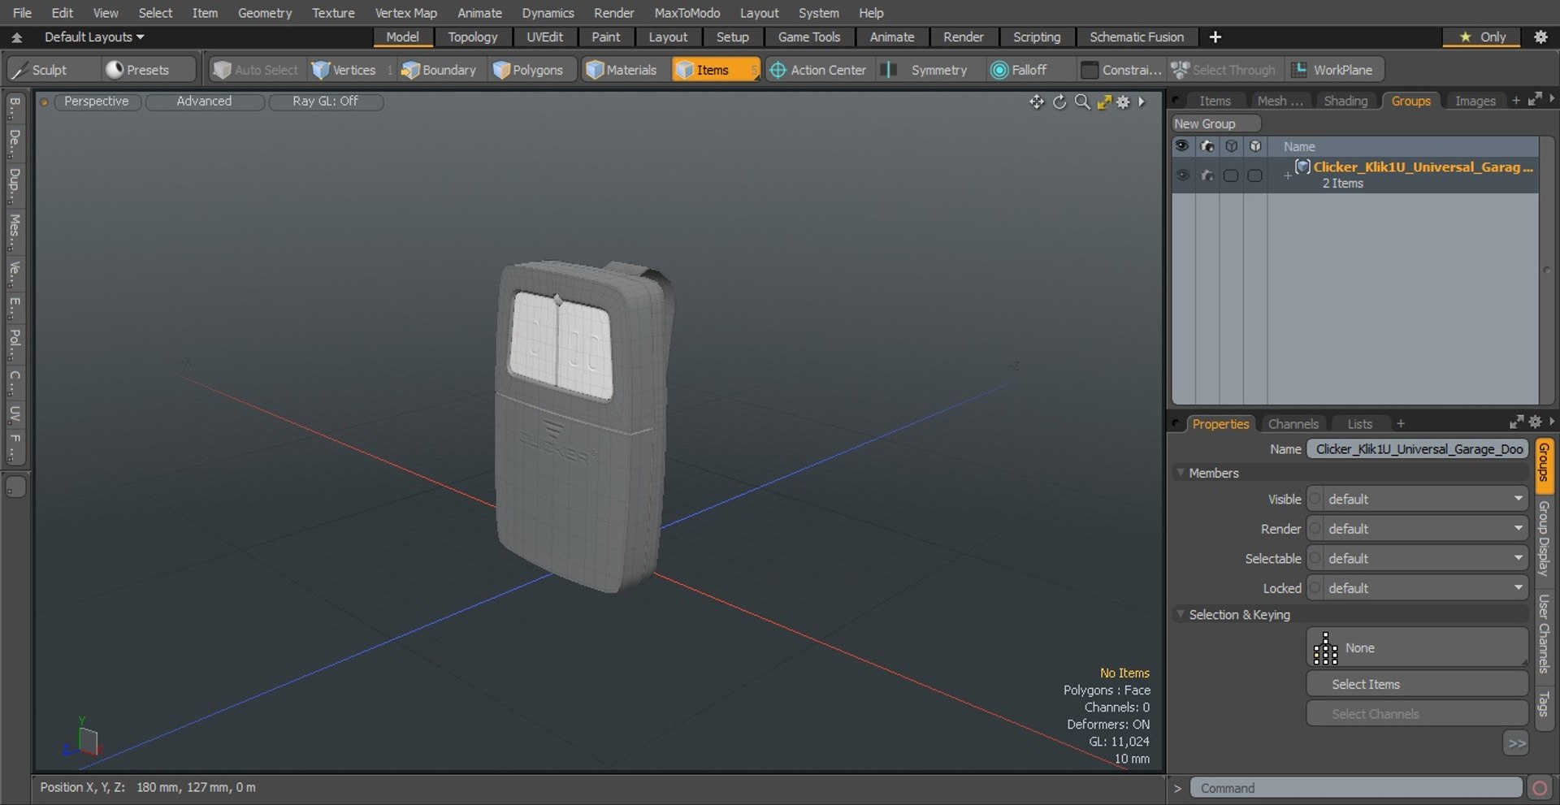
Task: Open viewport settings gear icon
Action: [1123, 102]
